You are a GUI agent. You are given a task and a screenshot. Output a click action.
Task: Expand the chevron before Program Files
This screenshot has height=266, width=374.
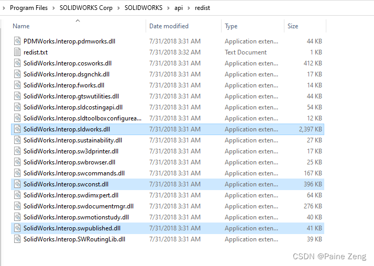(x=4, y=8)
